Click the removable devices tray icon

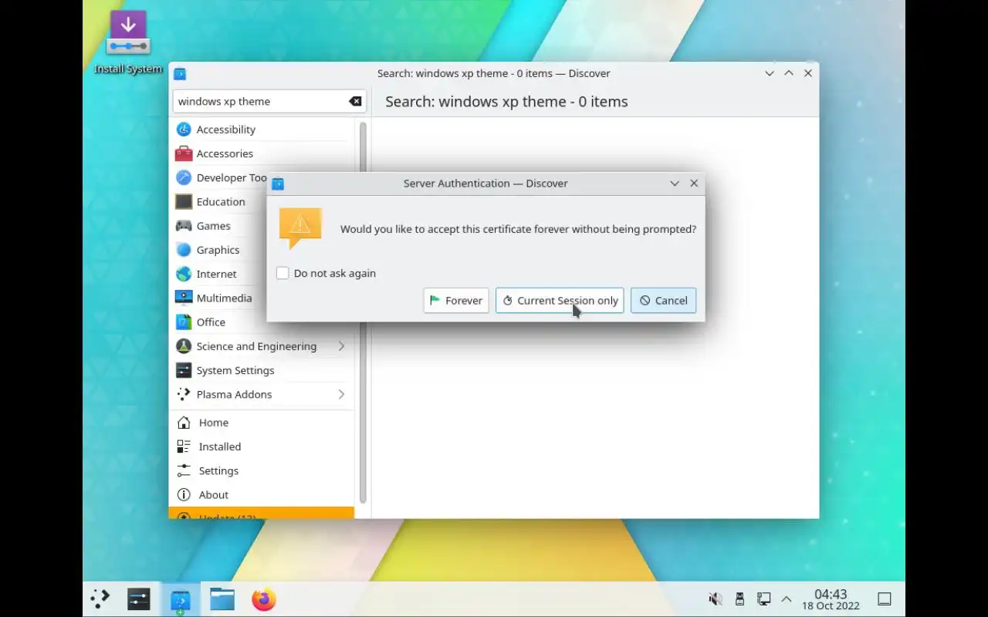[739, 599]
